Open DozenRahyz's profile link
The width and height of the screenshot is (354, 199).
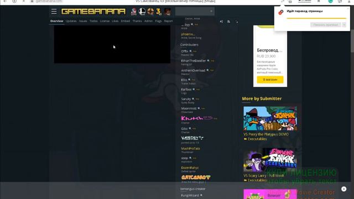tap(190, 168)
